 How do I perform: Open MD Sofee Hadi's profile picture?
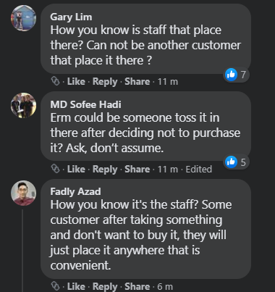click(23, 105)
